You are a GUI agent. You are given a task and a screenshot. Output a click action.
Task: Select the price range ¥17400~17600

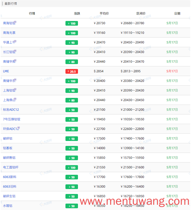click(132, 138)
